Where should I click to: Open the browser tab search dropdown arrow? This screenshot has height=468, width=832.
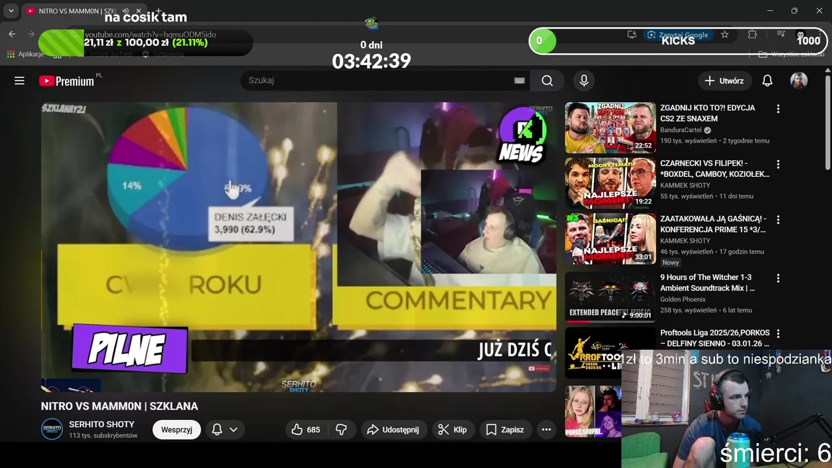coord(11,11)
